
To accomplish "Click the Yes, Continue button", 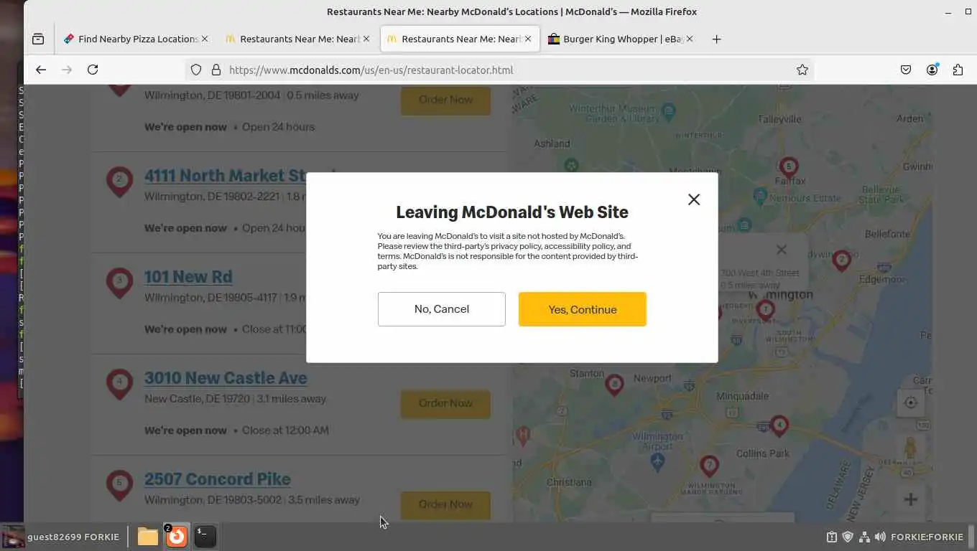I will pyautogui.click(x=582, y=309).
